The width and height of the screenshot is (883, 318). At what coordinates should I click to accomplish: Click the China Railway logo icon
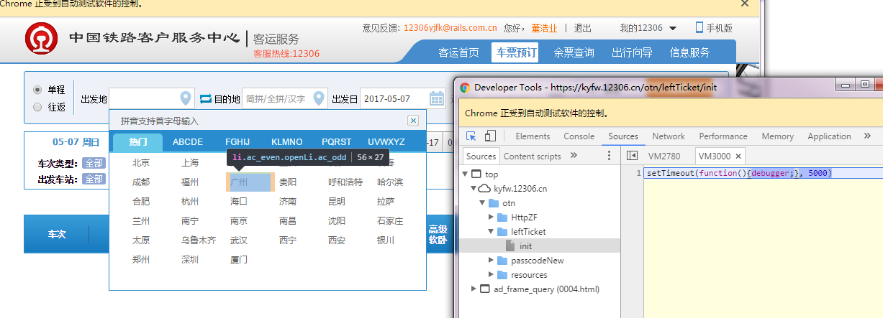tap(42, 39)
